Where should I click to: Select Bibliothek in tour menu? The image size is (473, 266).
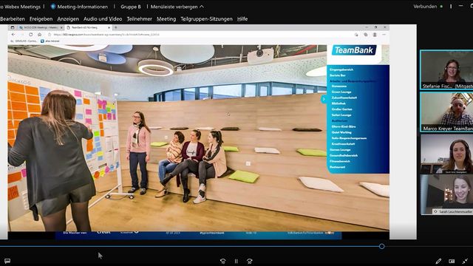click(338, 103)
